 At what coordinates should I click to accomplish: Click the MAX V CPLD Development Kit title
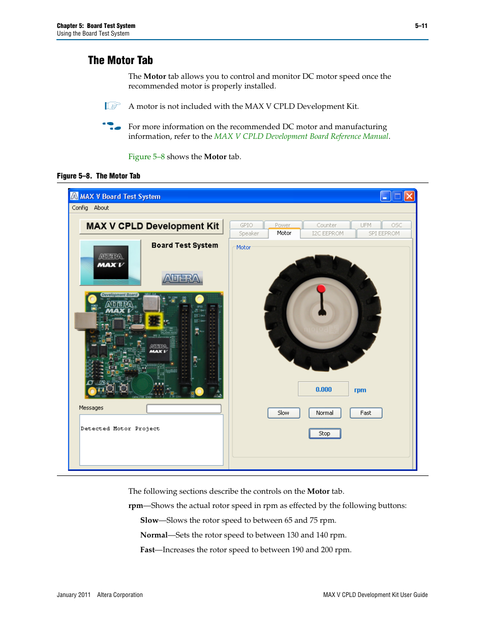pos(152,226)
